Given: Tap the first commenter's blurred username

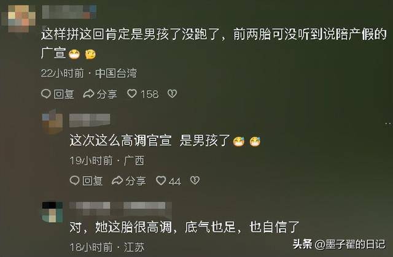Looking at the screenshot, I should tap(69, 12).
